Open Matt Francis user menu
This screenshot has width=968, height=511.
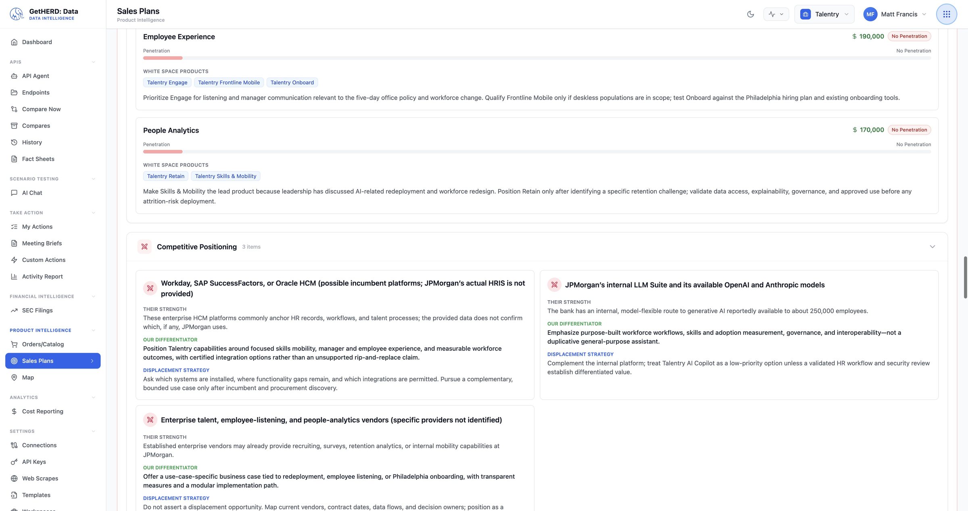point(895,14)
